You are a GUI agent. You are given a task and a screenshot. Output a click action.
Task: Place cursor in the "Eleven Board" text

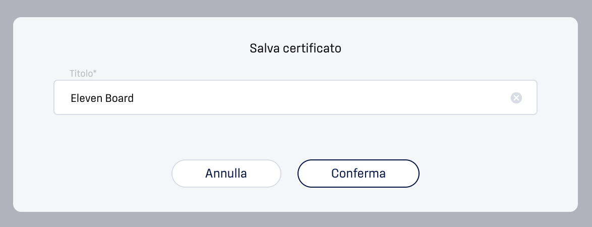pos(102,98)
